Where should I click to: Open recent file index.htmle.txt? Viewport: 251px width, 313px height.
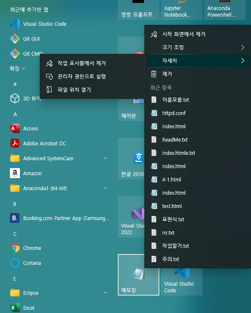pos(198,153)
